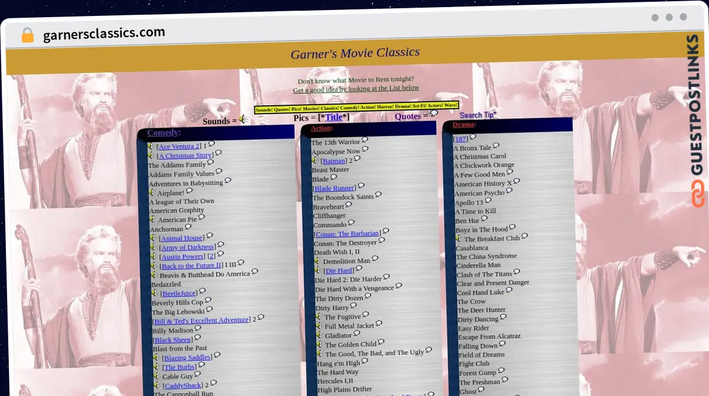Open the quote bubble for American History X

coord(516,181)
